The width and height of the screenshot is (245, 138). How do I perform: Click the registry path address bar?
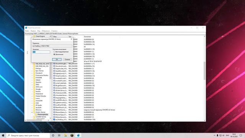coord(115,34)
